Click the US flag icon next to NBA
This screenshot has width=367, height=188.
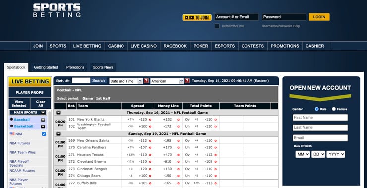pyautogui.click(x=12, y=134)
